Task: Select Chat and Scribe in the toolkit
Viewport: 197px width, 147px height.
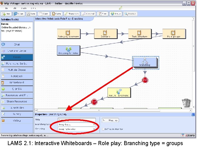Action: (x=17, y=51)
